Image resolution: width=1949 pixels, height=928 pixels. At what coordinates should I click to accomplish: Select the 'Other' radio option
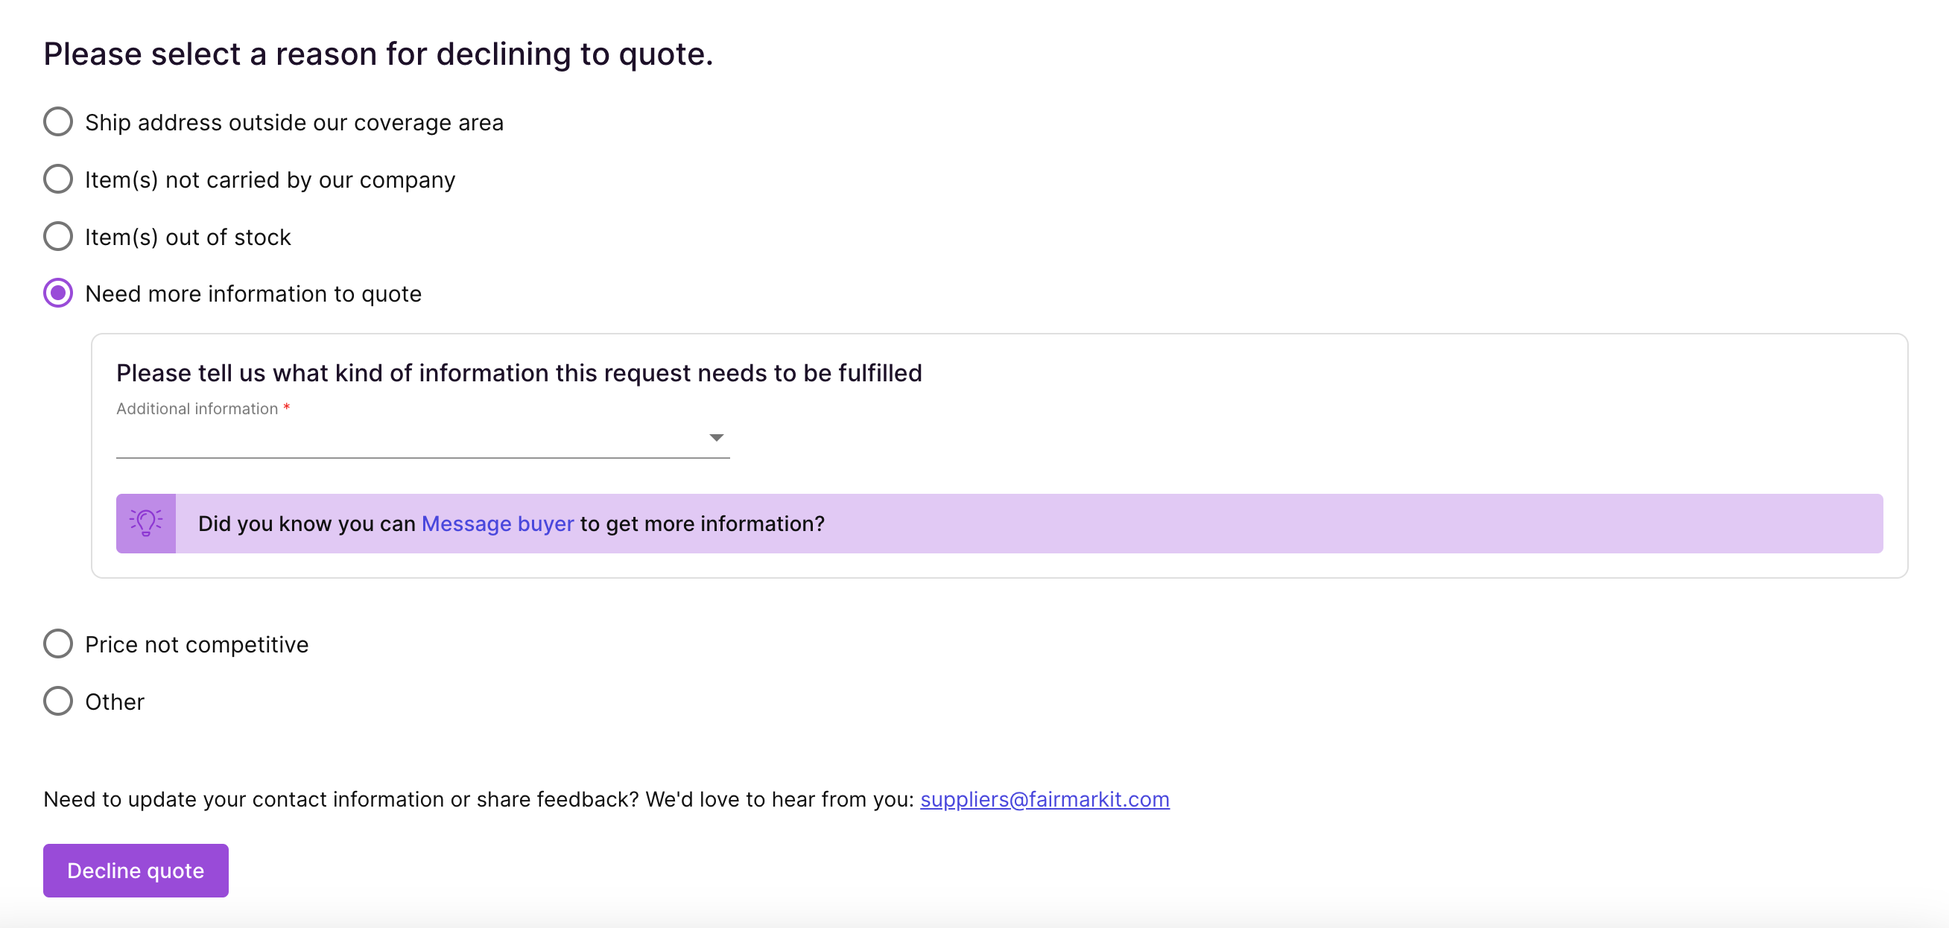pos(58,702)
